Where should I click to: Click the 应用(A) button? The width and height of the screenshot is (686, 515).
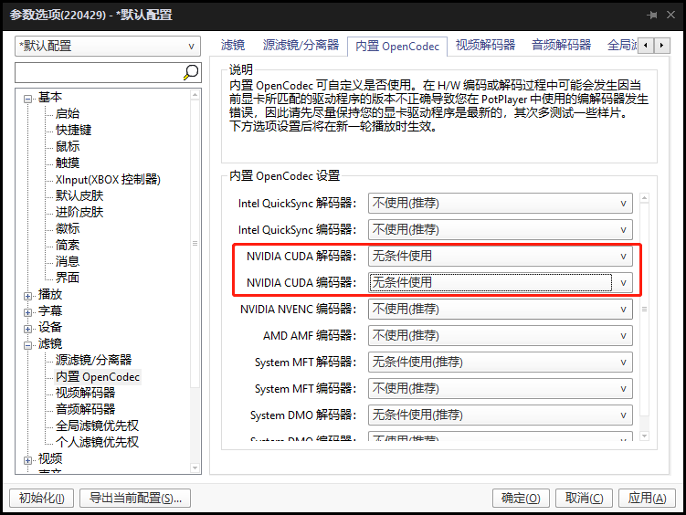[x=647, y=498]
